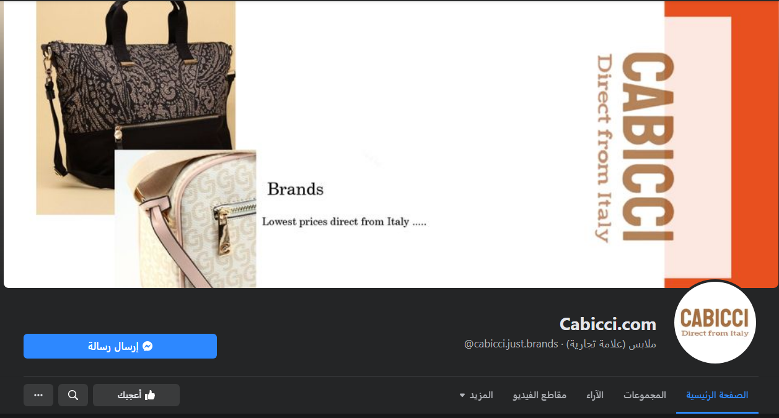The width and height of the screenshot is (779, 418).
Task: Click the Messenger icon on the blue button
Action: click(x=147, y=346)
